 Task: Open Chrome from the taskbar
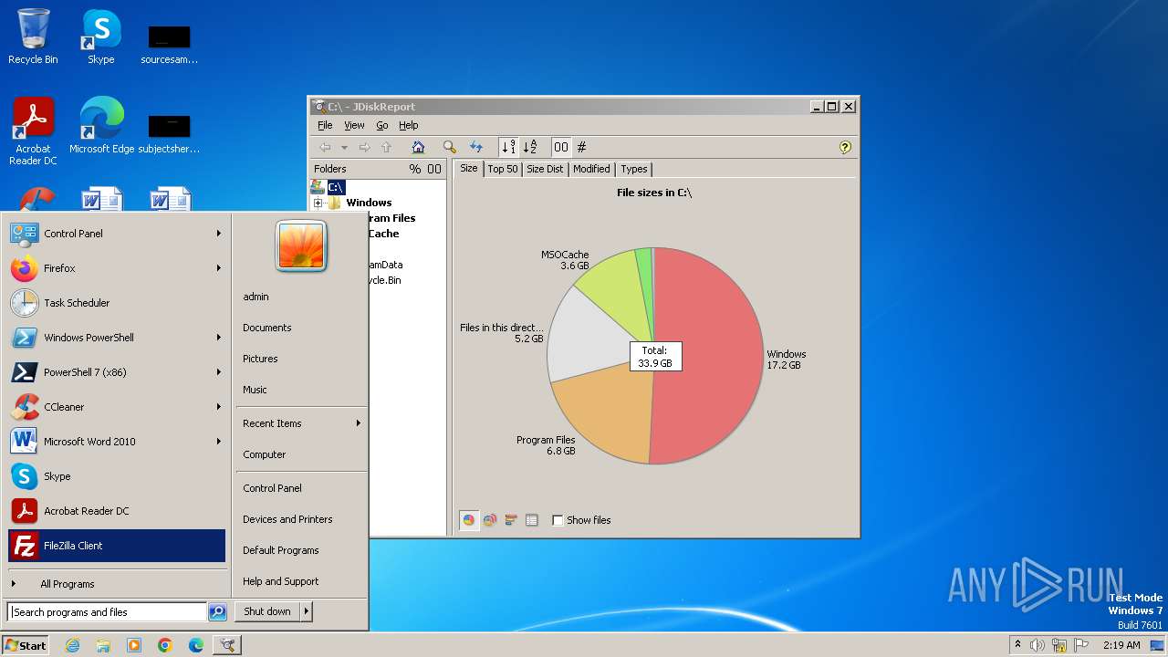[165, 645]
